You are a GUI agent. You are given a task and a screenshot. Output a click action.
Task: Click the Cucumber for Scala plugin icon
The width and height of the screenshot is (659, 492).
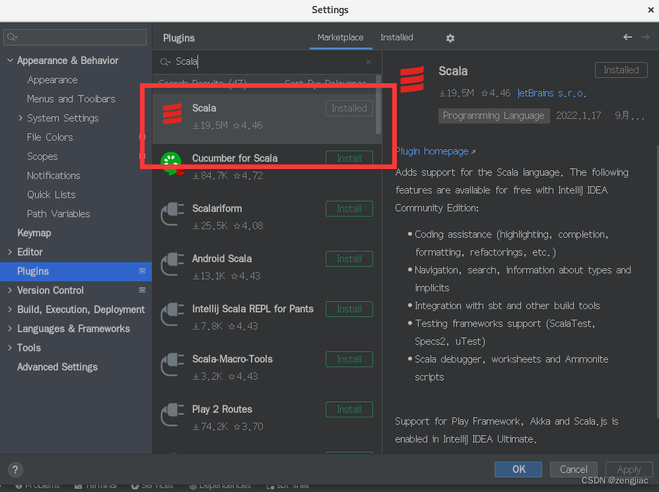pyautogui.click(x=172, y=163)
